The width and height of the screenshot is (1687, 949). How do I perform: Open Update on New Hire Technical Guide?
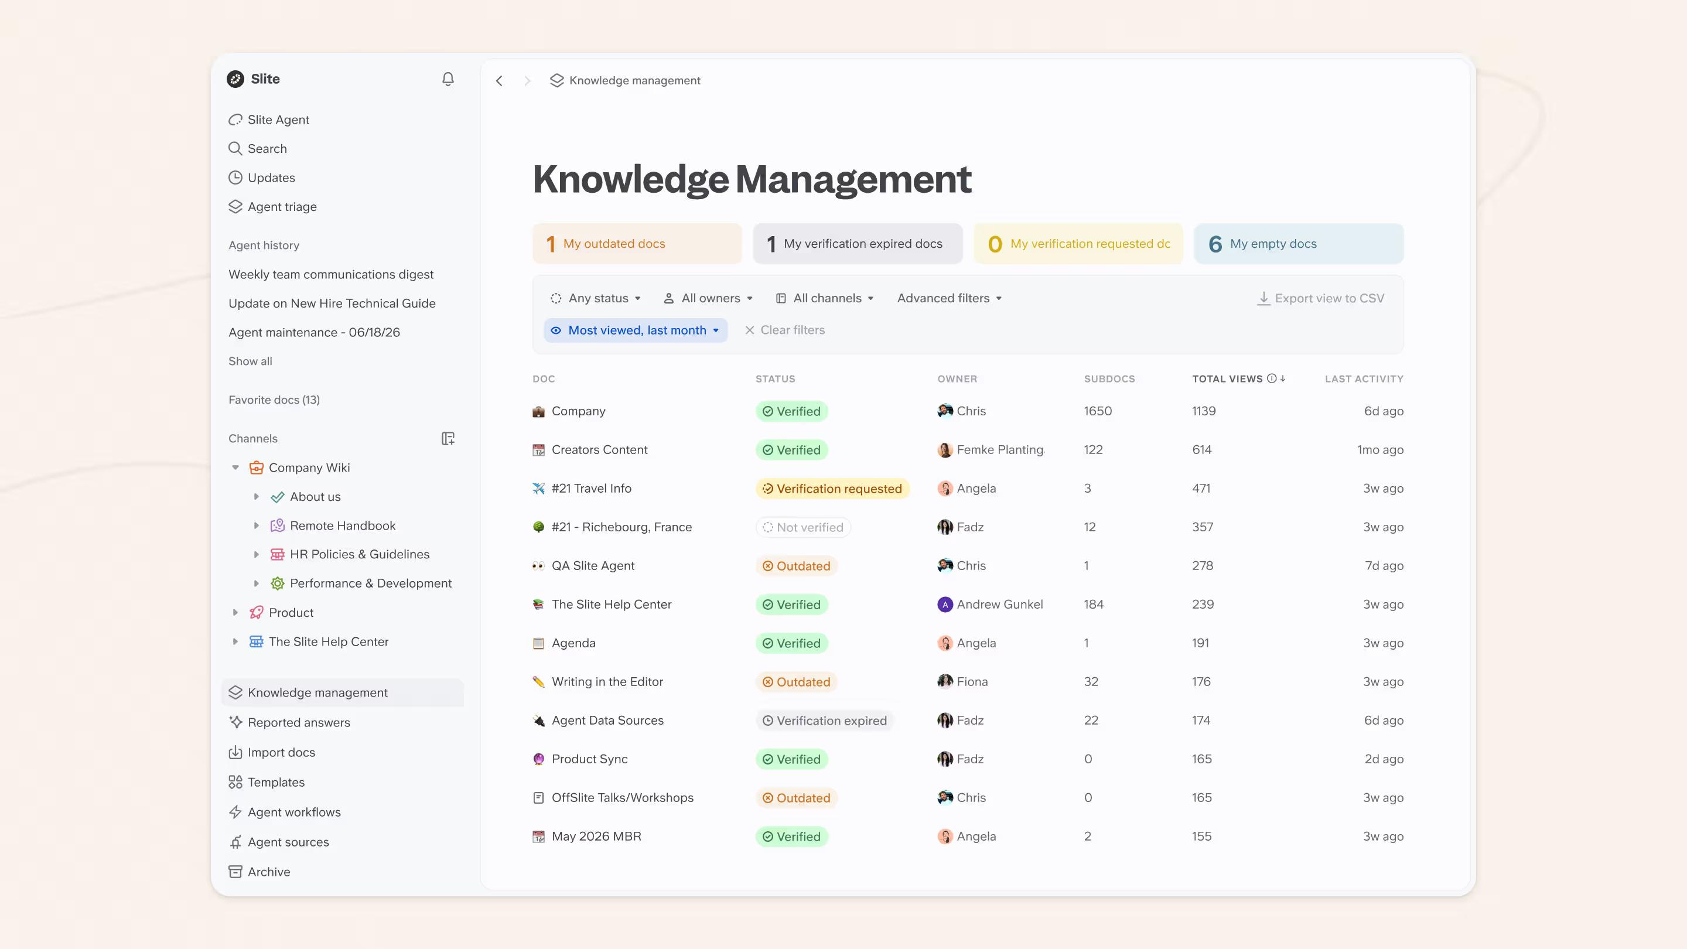click(332, 303)
